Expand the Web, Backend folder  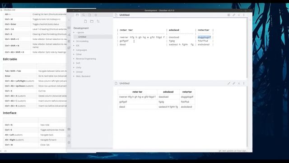tap(83, 76)
